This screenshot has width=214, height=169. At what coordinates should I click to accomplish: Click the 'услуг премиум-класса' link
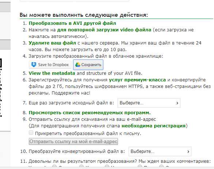click(137, 80)
